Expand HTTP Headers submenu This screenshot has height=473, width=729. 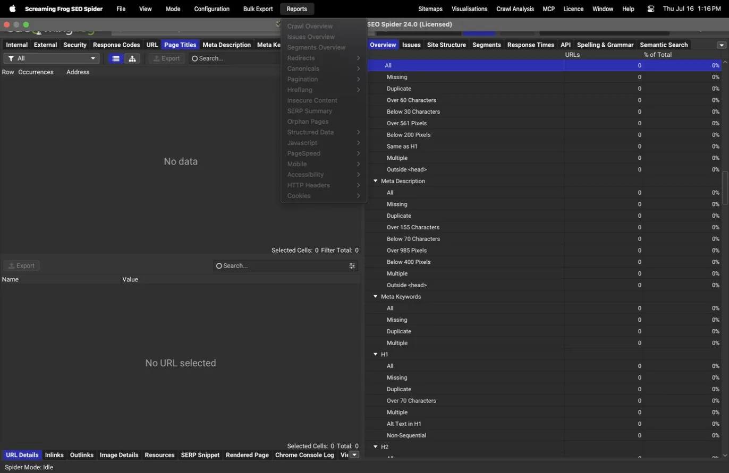324,185
